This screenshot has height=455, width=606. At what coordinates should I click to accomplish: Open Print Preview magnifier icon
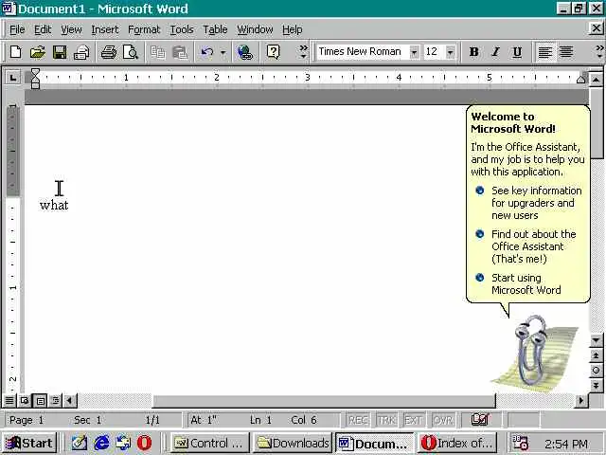131,52
